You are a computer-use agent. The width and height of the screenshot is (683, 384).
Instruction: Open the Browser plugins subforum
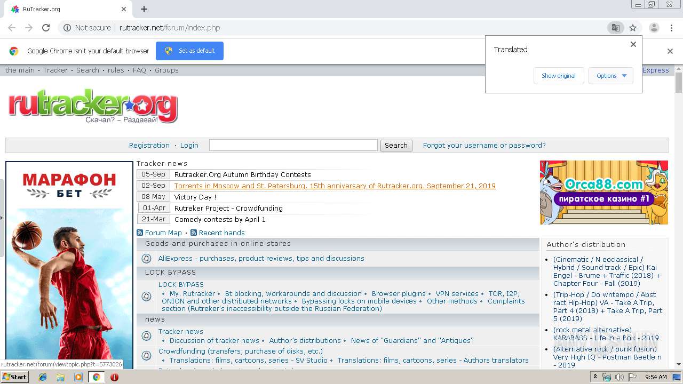click(399, 293)
